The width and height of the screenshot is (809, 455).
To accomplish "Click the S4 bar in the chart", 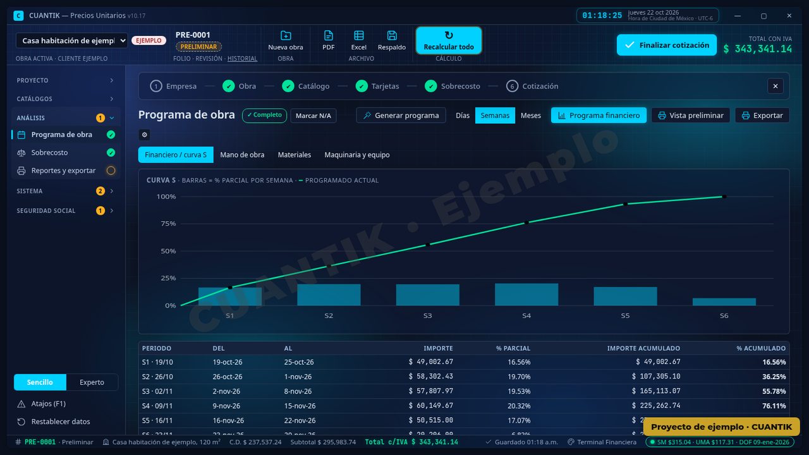I will (x=526, y=294).
